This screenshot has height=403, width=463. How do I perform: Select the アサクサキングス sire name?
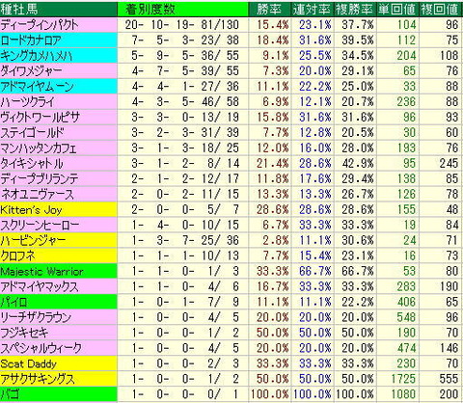(38, 380)
